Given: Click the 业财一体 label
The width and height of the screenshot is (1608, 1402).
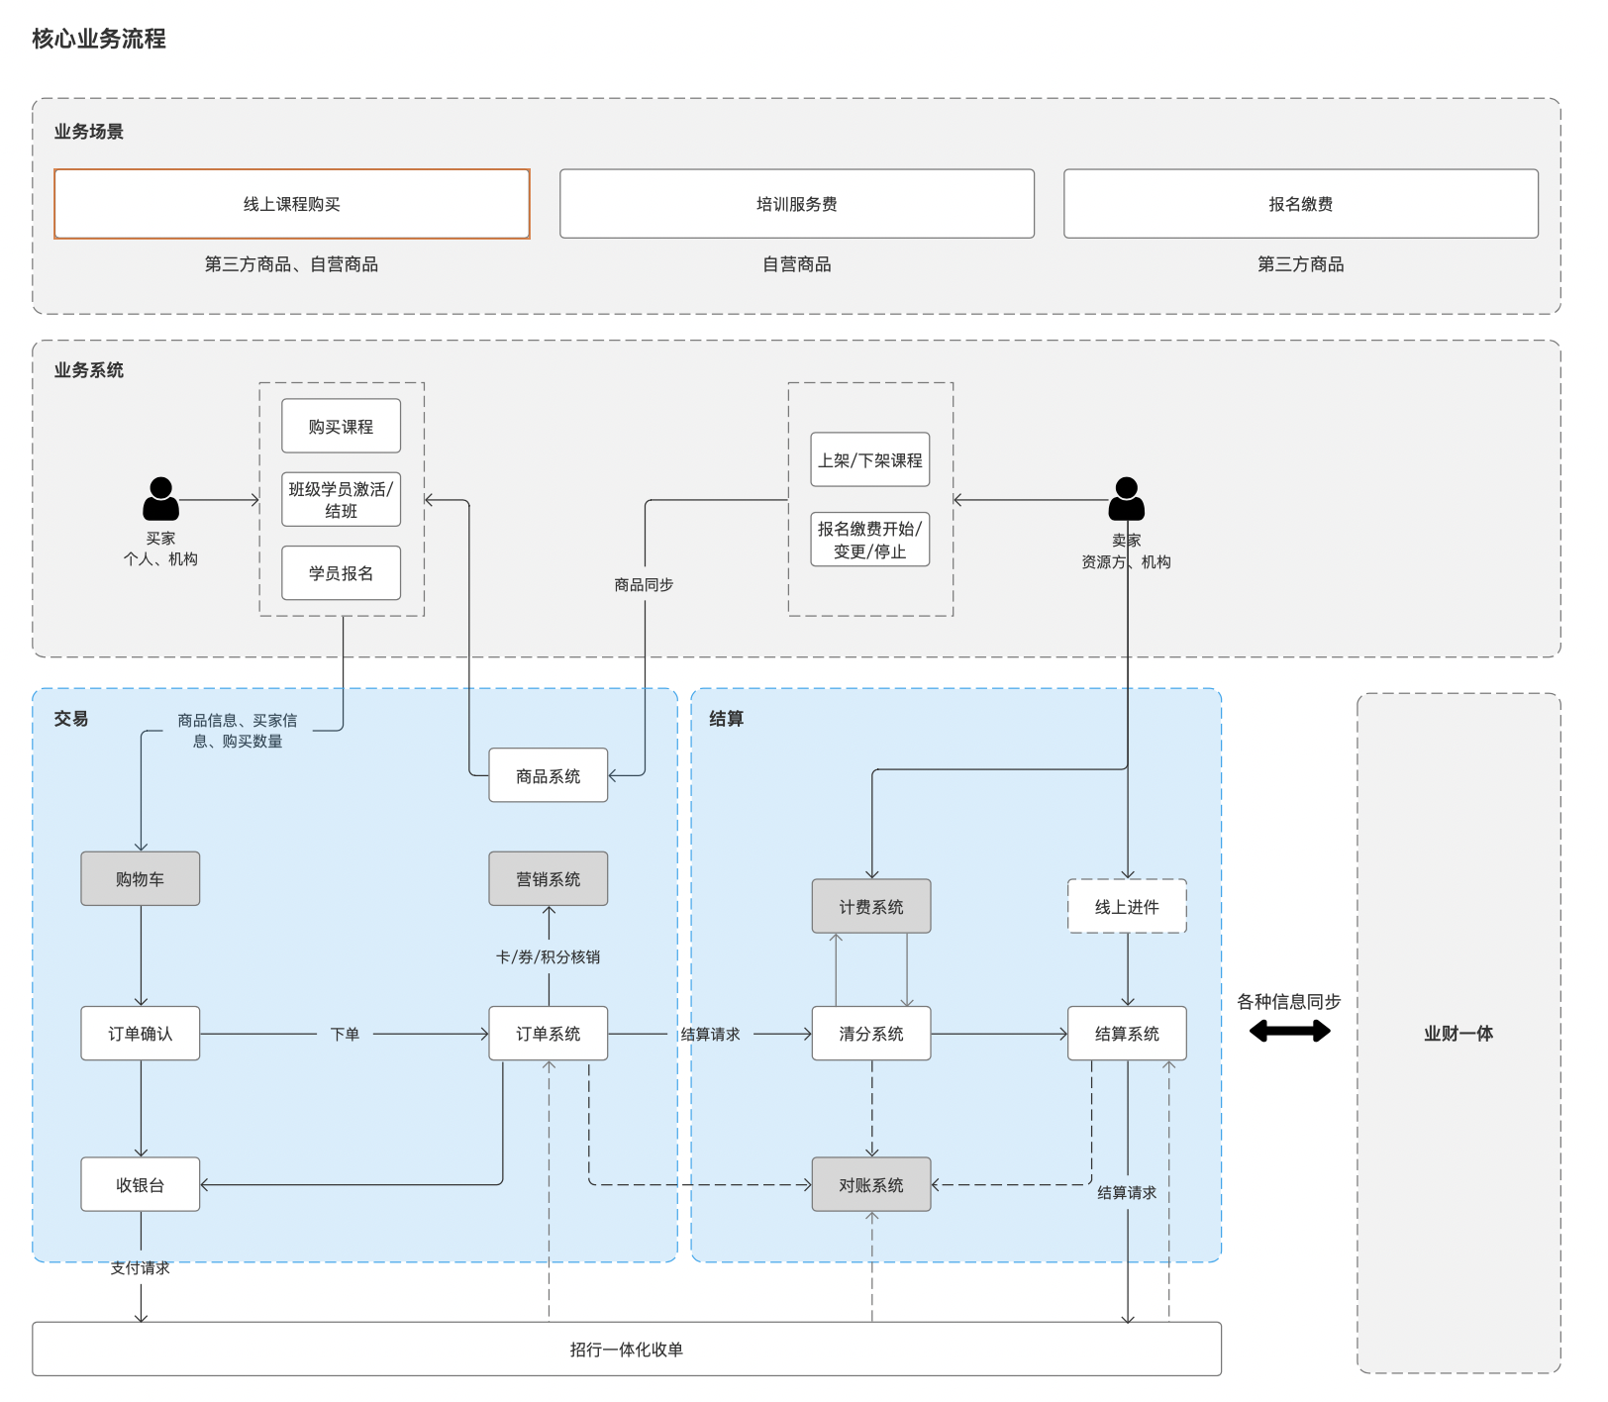Looking at the screenshot, I should [1458, 1034].
